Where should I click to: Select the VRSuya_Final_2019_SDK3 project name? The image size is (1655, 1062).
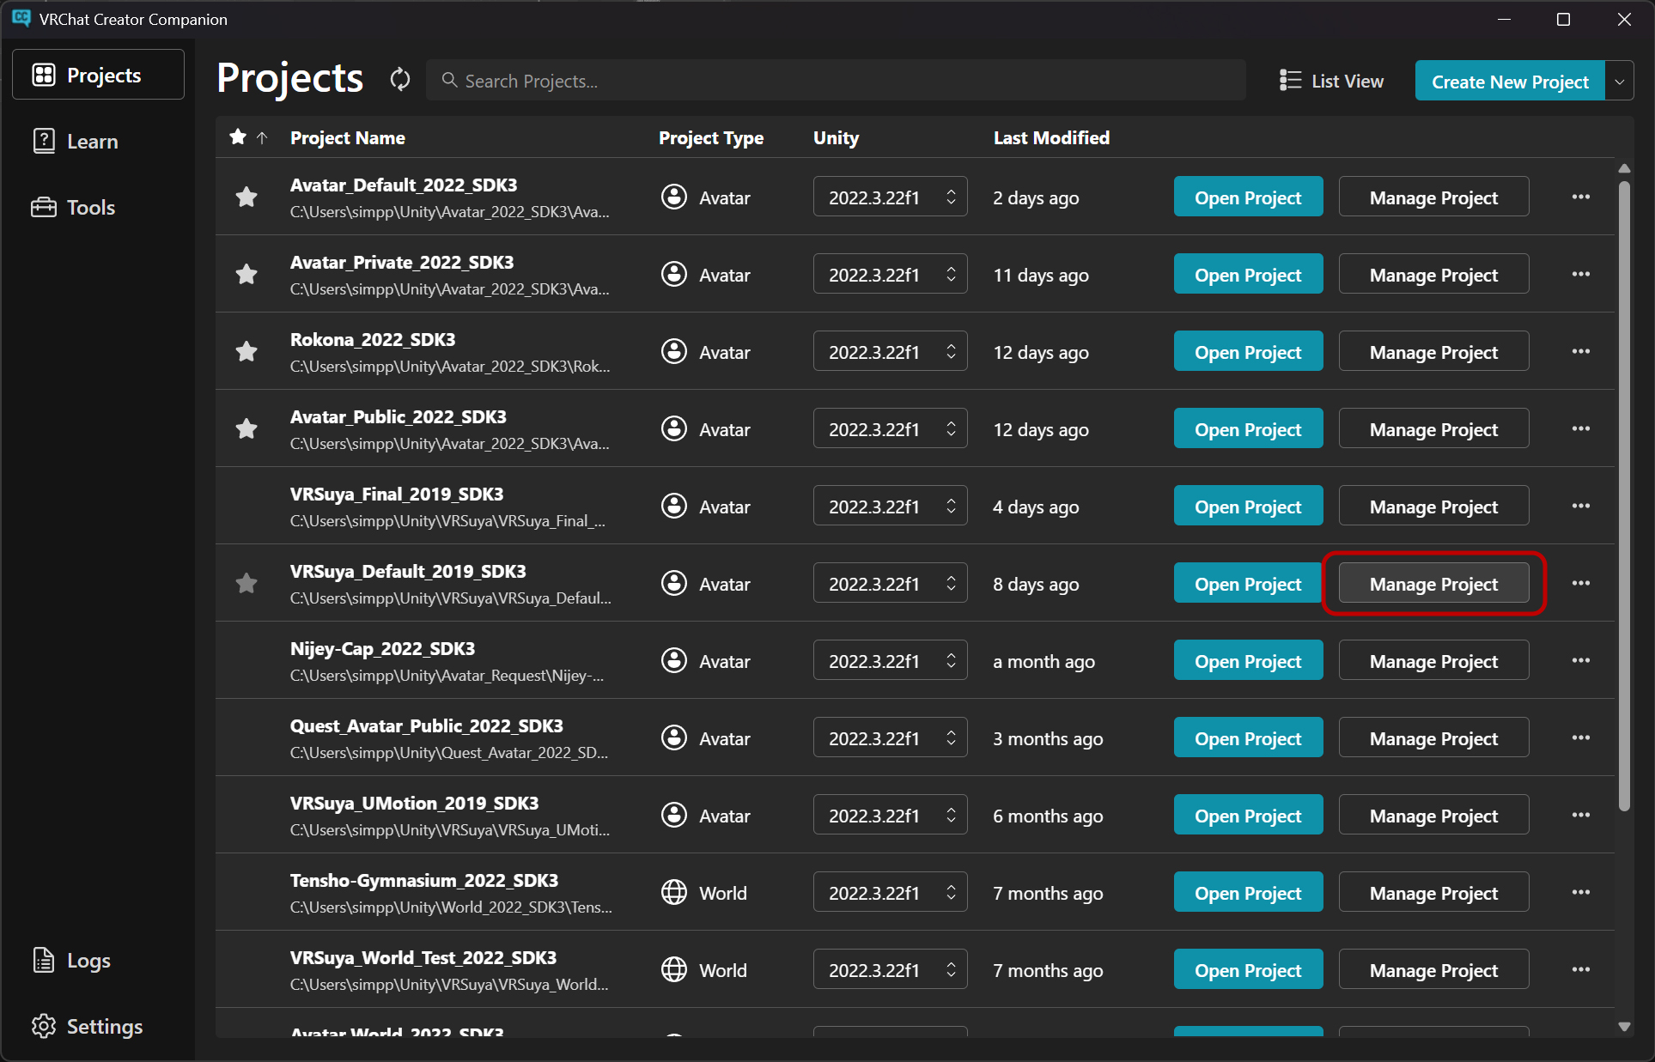(397, 494)
